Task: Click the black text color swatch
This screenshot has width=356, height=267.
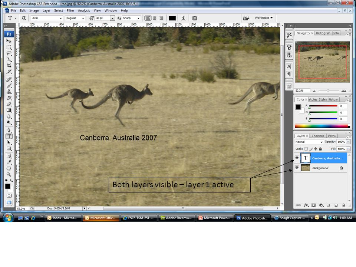Action: tap(172, 18)
